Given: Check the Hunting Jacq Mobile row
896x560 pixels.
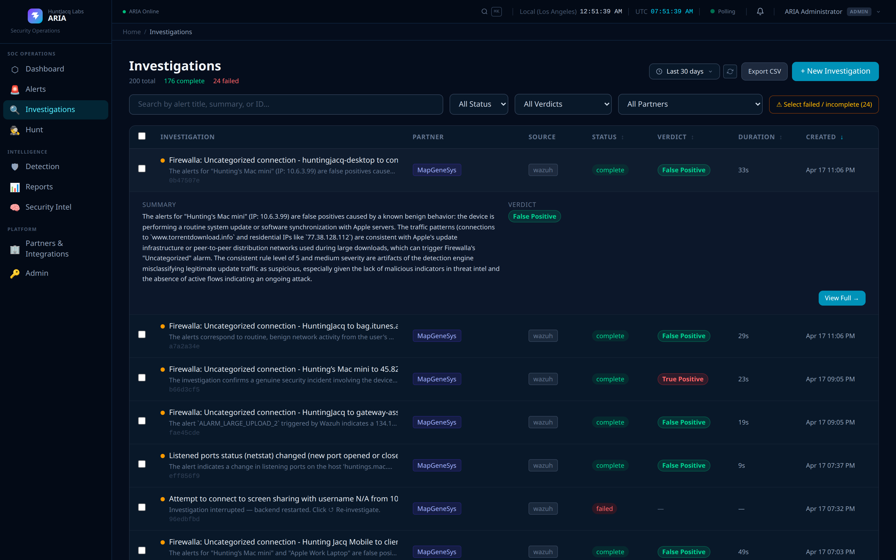Looking at the screenshot, I should click(x=142, y=550).
